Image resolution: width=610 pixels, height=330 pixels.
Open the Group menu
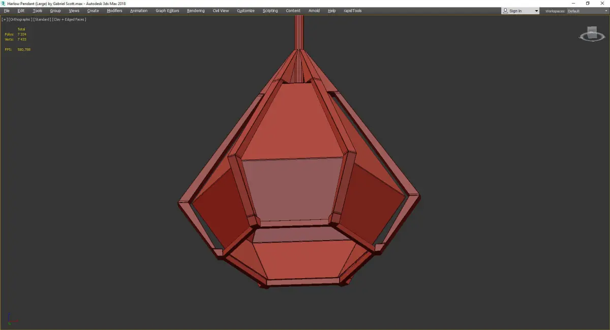[x=55, y=11]
